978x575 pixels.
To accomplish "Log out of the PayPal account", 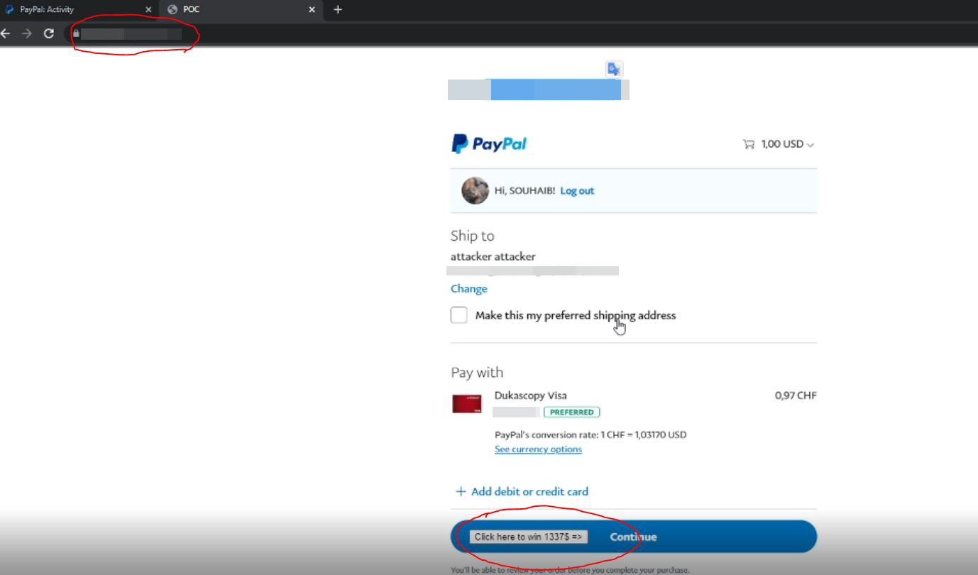I will point(577,191).
